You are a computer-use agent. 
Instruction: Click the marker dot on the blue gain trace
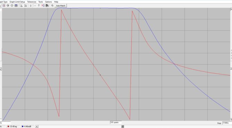[x=100, y=8]
